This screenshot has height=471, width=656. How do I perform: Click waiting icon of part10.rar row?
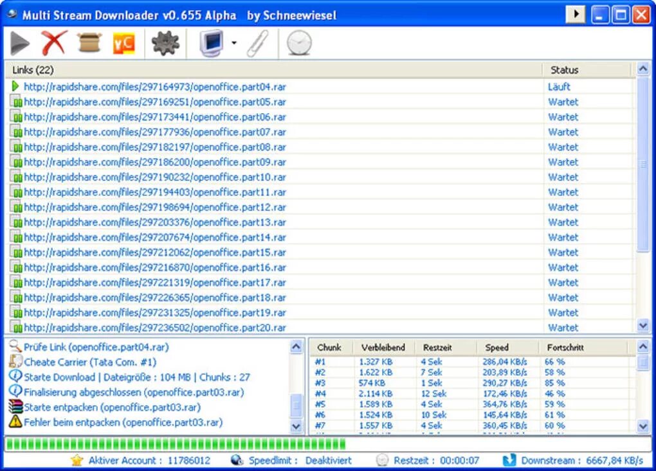16,177
